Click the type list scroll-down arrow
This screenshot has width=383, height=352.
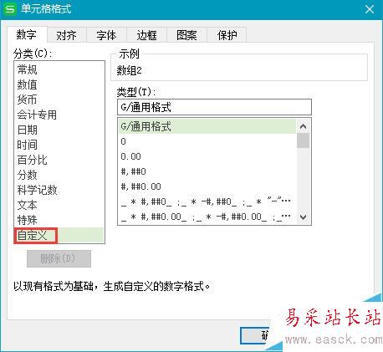[303, 217]
